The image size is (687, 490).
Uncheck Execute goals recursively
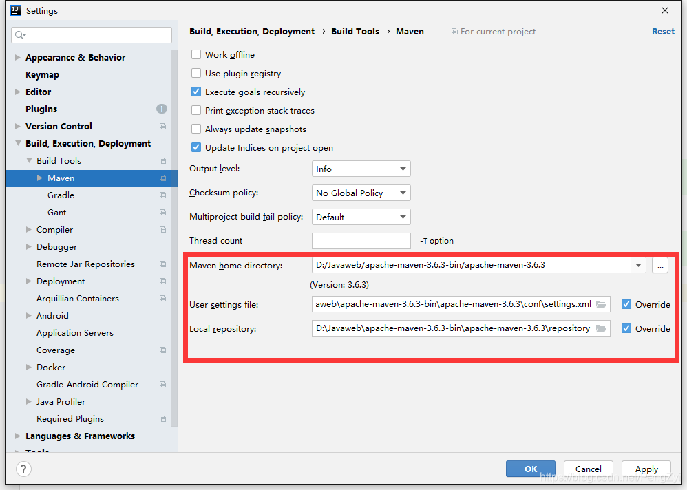(196, 92)
